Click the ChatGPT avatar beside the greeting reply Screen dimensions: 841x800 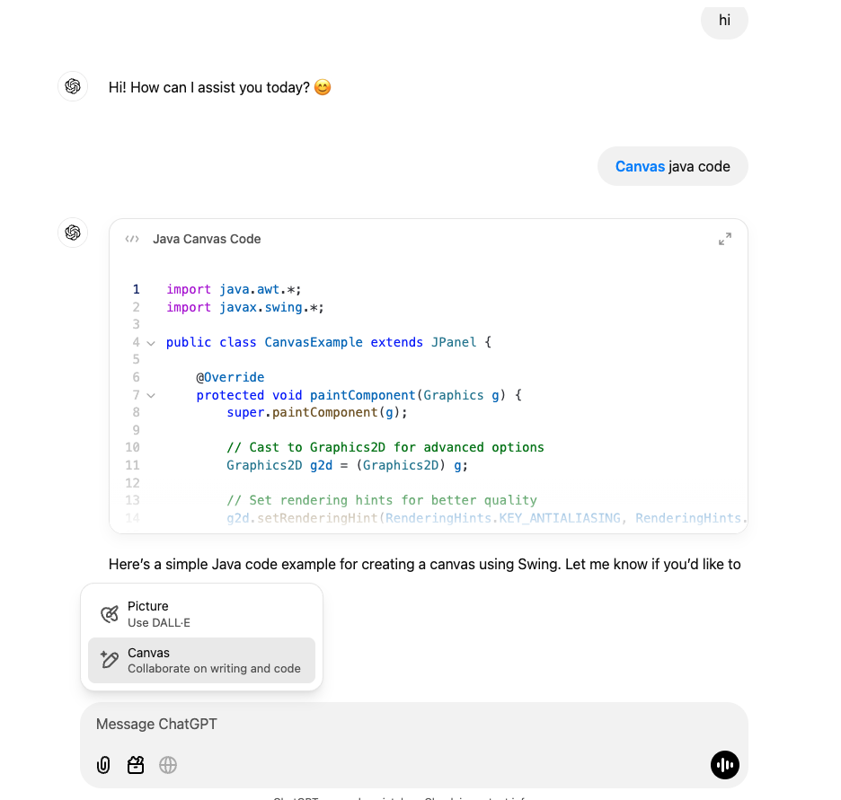(x=73, y=86)
